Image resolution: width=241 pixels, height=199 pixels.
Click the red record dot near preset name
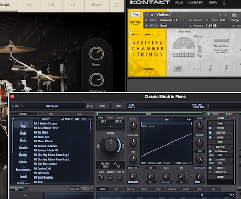(23, 106)
